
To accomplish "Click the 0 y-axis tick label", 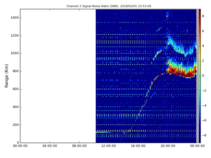I will [18, 143].
